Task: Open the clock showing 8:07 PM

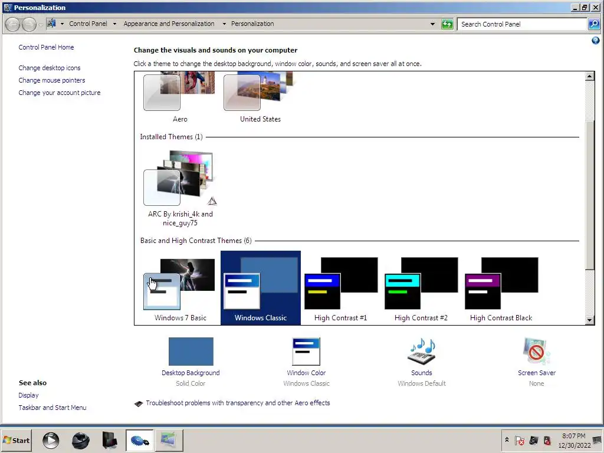Action: [574, 440]
